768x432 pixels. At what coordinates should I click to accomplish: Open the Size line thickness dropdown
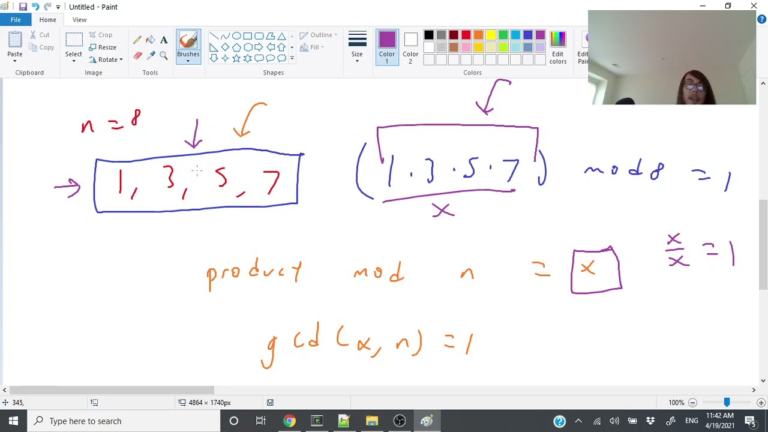point(357,47)
